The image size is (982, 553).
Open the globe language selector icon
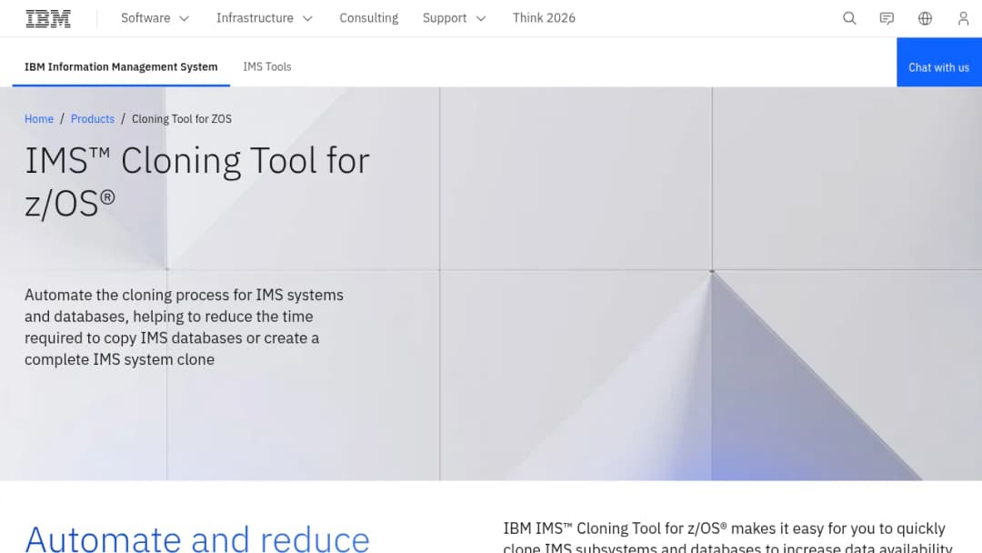[x=925, y=18]
